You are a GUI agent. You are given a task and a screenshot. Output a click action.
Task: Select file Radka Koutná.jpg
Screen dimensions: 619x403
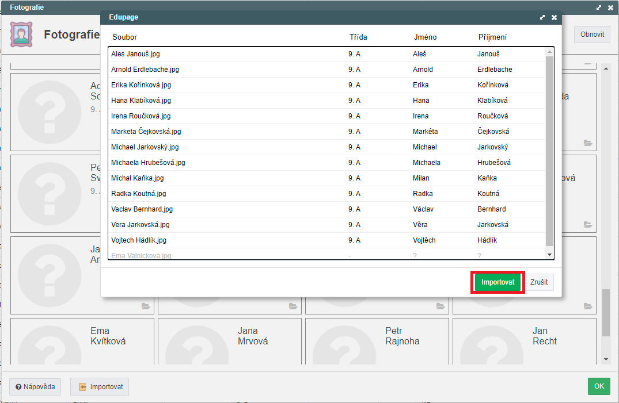click(x=139, y=194)
